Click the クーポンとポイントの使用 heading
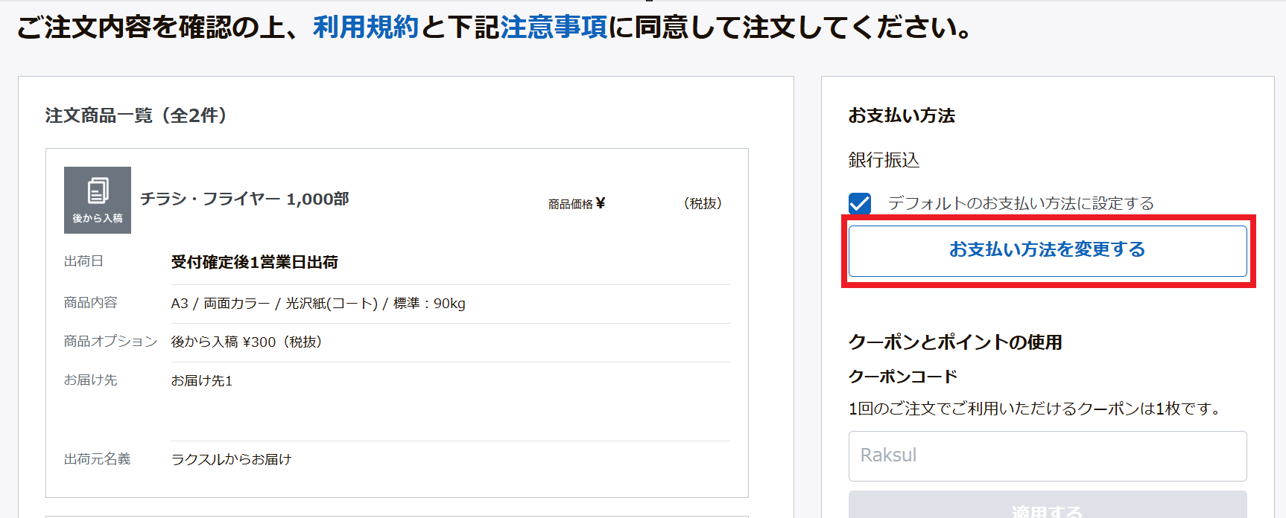 [955, 342]
